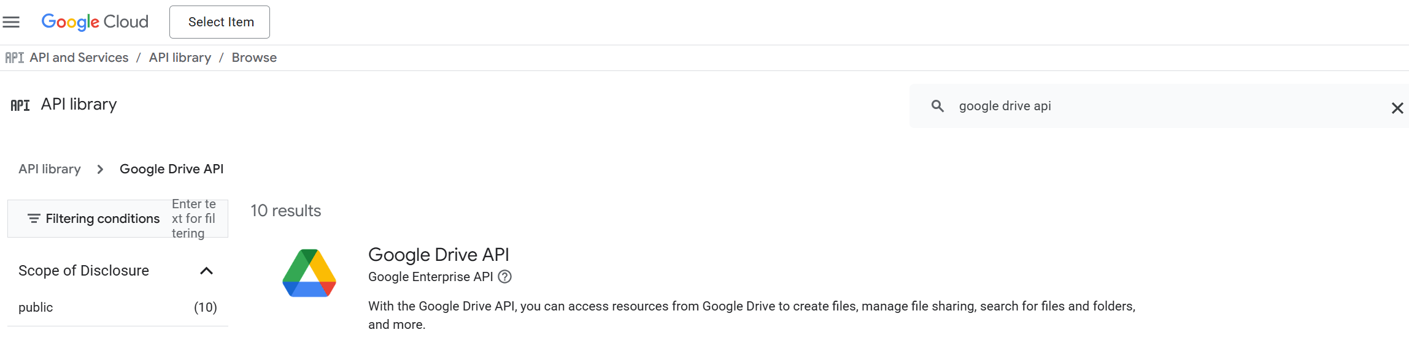Open the hamburger navigation menu
The height and width of the screenshot is (346, 1409).
(11, 22)
